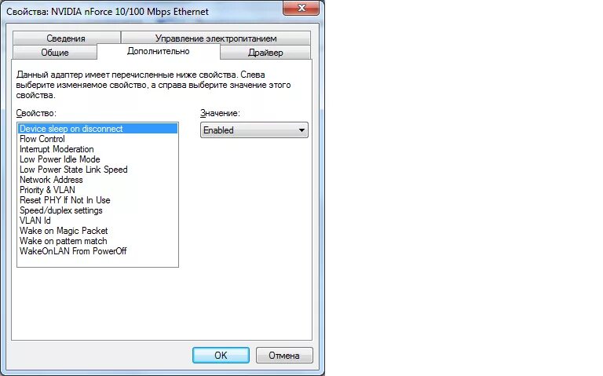603x376 pixels.
Task: Click the Отмена button
Action: click(284, 356)
